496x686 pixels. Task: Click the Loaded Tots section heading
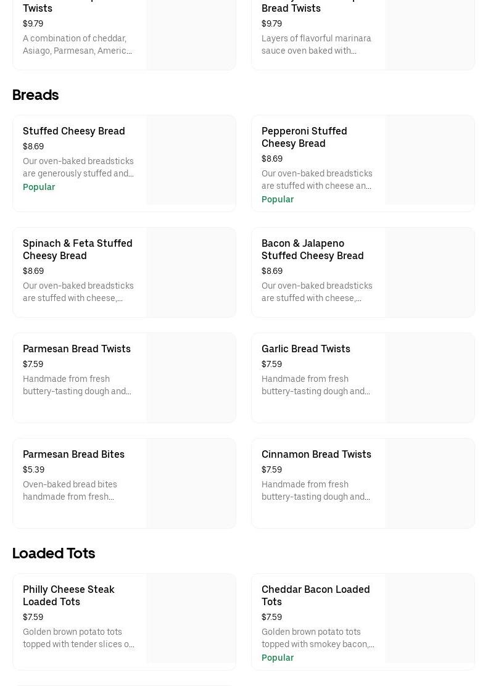54,553
